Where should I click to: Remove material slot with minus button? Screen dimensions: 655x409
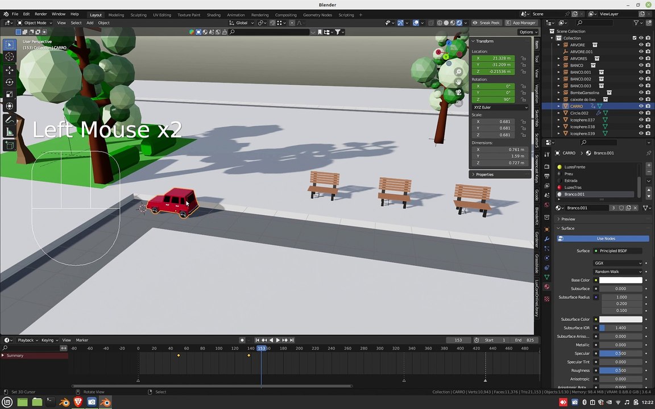[649, 172]
